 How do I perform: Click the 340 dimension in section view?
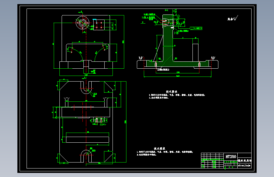pos(178,76)
